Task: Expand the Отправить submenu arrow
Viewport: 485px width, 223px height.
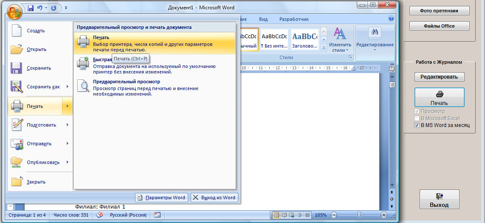Action: click(x=67, y=144)
